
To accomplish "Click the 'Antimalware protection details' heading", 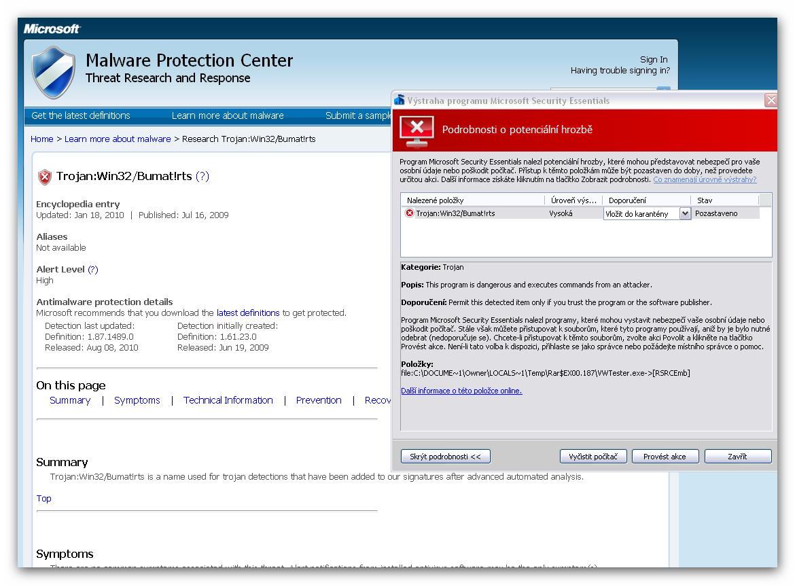I will [105, 302].
